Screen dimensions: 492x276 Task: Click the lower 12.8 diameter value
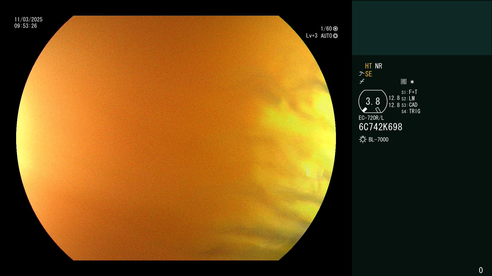click(x=394, y=105)
